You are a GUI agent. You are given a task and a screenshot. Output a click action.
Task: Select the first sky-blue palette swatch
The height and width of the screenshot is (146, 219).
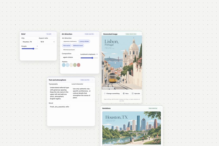click(64, 65)
